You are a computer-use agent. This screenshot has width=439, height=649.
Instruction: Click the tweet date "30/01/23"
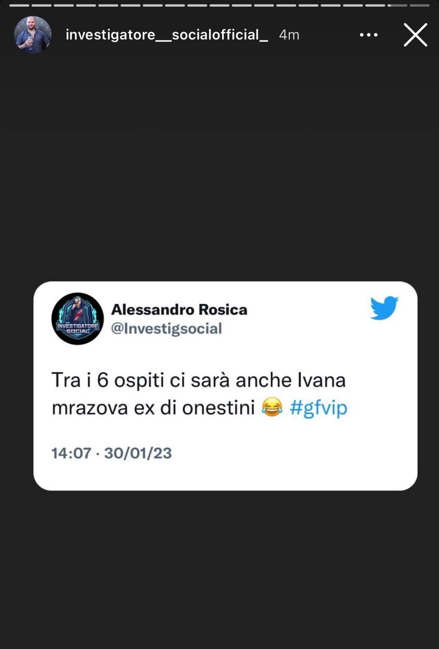[138, 453]
